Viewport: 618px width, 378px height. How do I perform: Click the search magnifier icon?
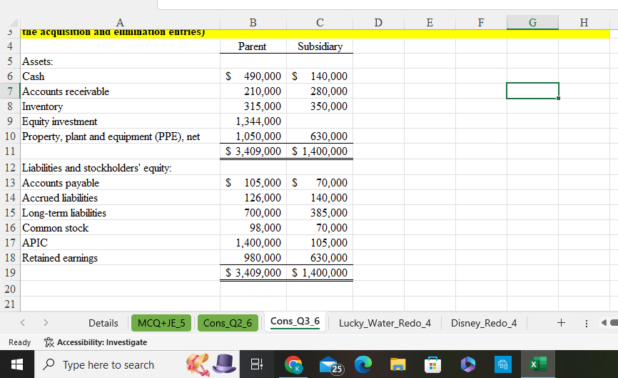(x=49, y=364)
